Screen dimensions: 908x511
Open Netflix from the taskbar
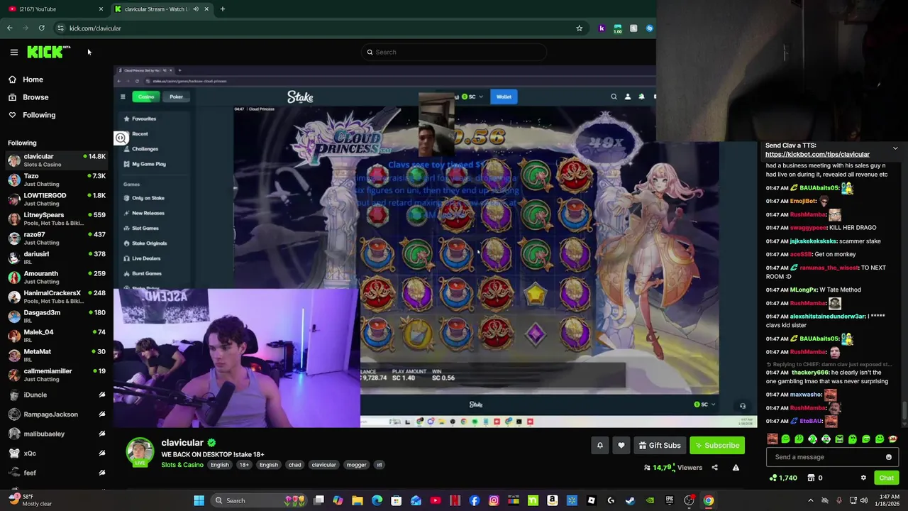pos(455,500)
